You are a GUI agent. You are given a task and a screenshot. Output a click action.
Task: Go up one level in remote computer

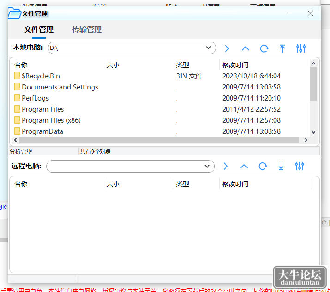coord(244,166)
